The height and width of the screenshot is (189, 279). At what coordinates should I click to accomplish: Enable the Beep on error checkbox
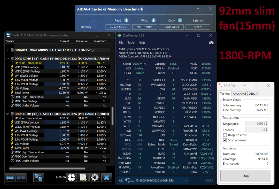point(225,135)
